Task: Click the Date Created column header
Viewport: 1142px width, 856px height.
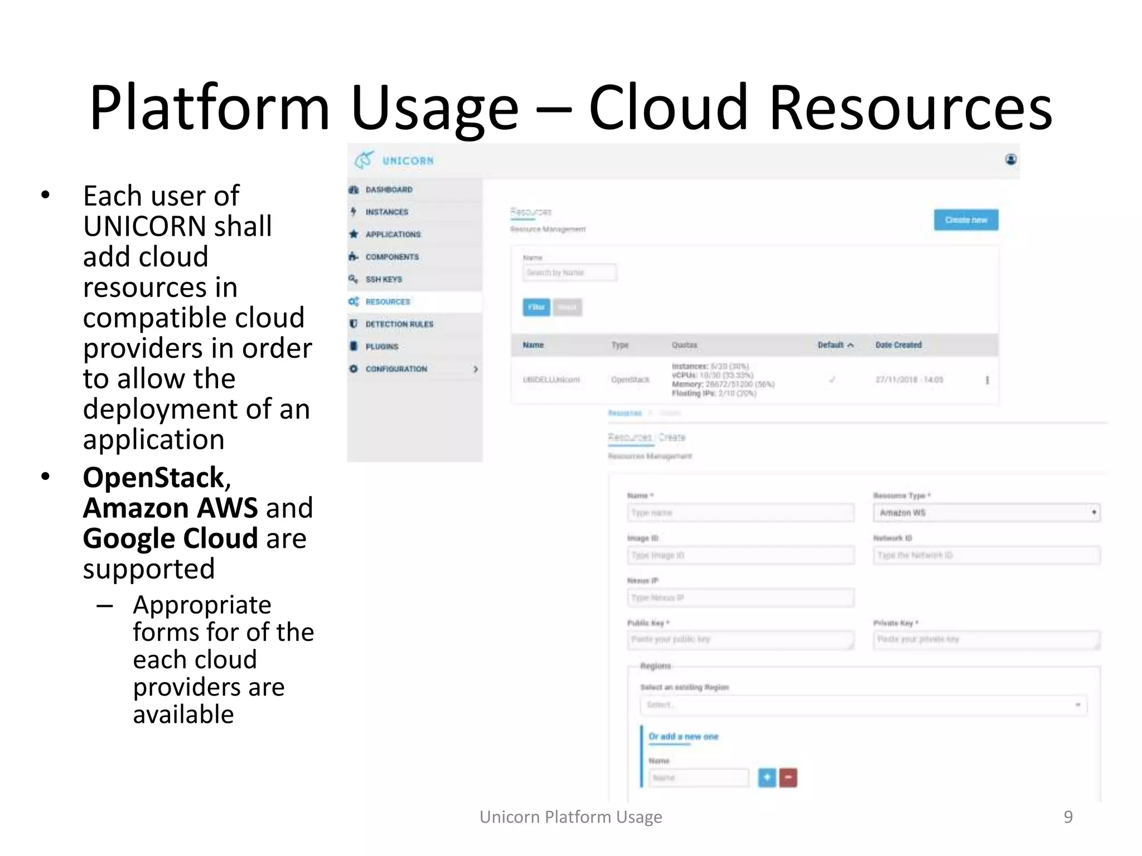Action: [898, 345]
